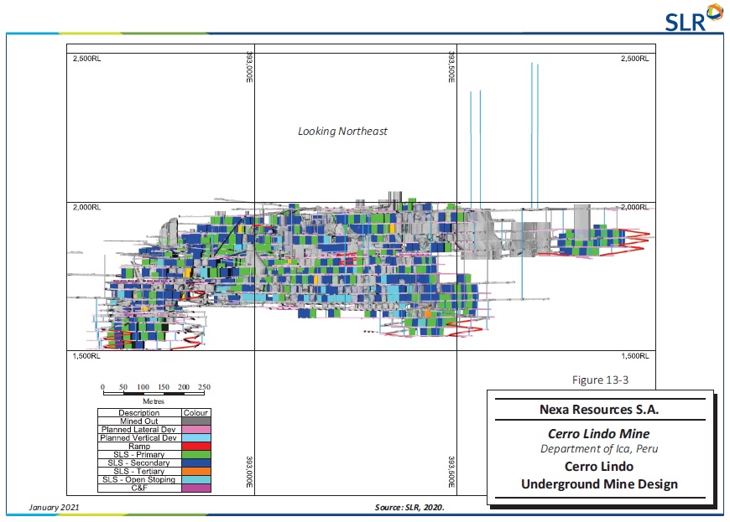
Task: Click the Looking Northeast view label
Action: tap(342, 132)
